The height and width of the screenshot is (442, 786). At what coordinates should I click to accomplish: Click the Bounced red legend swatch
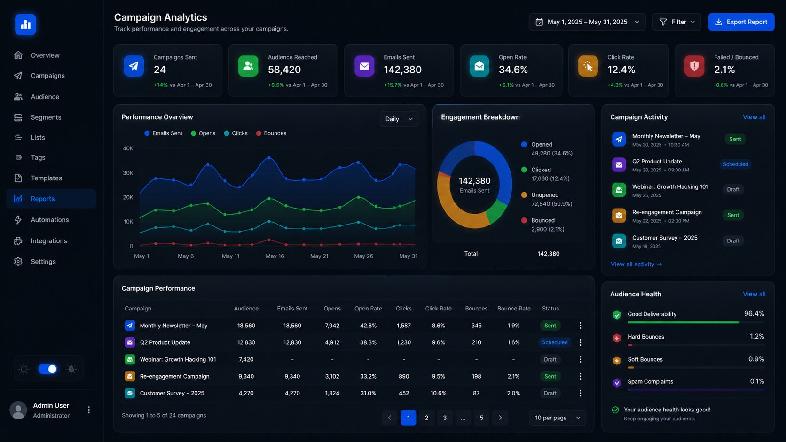point(524,220)
